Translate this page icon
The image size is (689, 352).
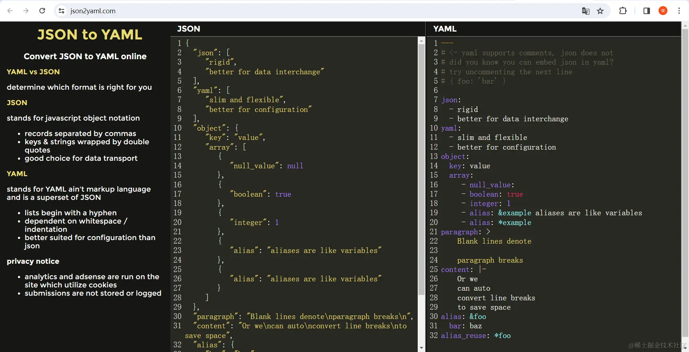tap(586, 11)
